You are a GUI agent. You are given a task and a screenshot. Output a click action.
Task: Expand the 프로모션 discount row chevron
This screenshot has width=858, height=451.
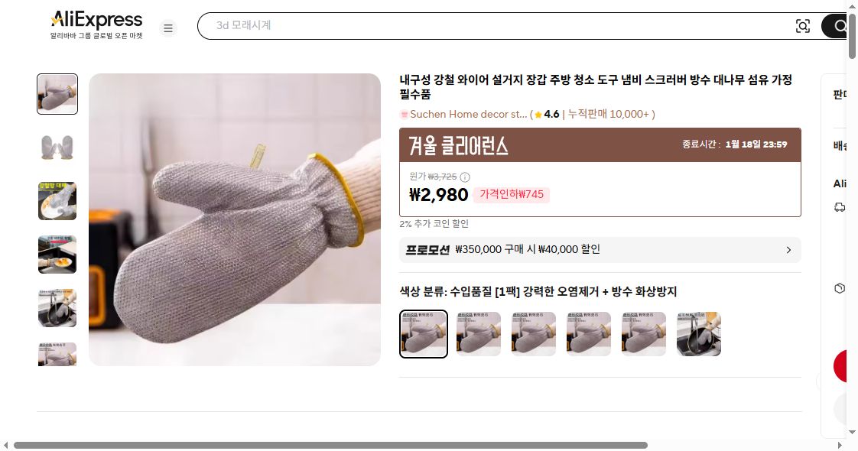coord(788,250)
